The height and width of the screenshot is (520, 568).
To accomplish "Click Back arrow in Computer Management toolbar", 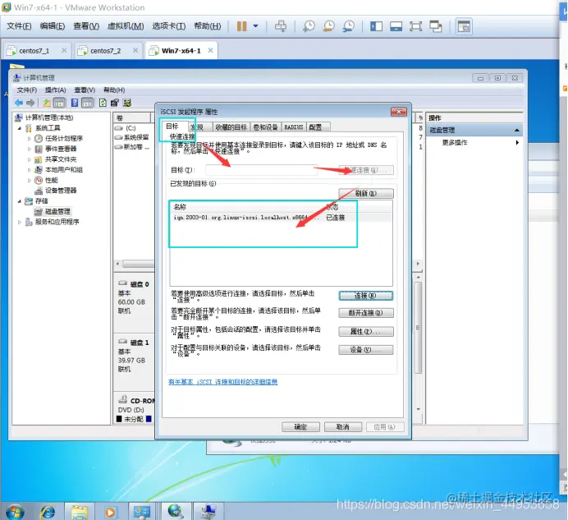I will click(x=19, y=103).
